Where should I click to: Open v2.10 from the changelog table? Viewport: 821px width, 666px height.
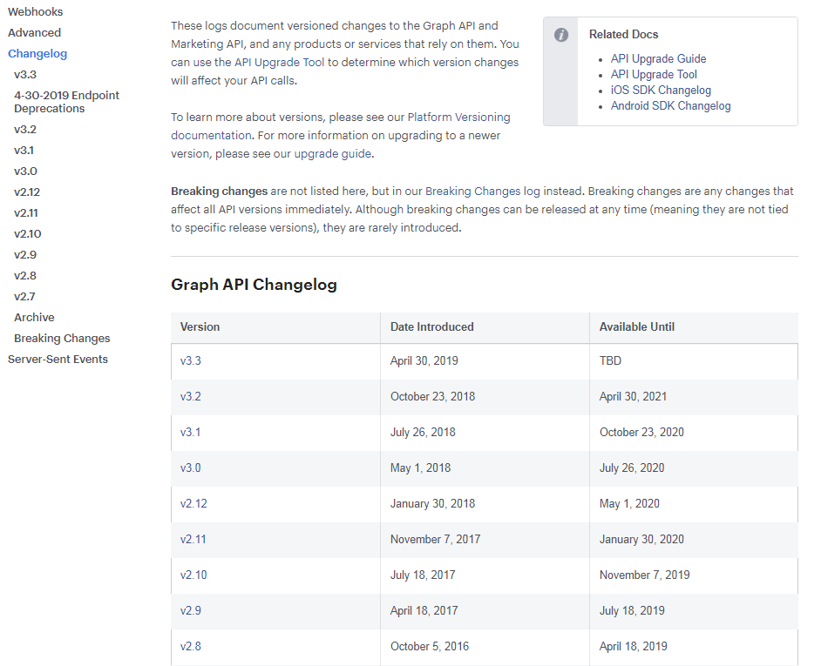pos(193,575)
